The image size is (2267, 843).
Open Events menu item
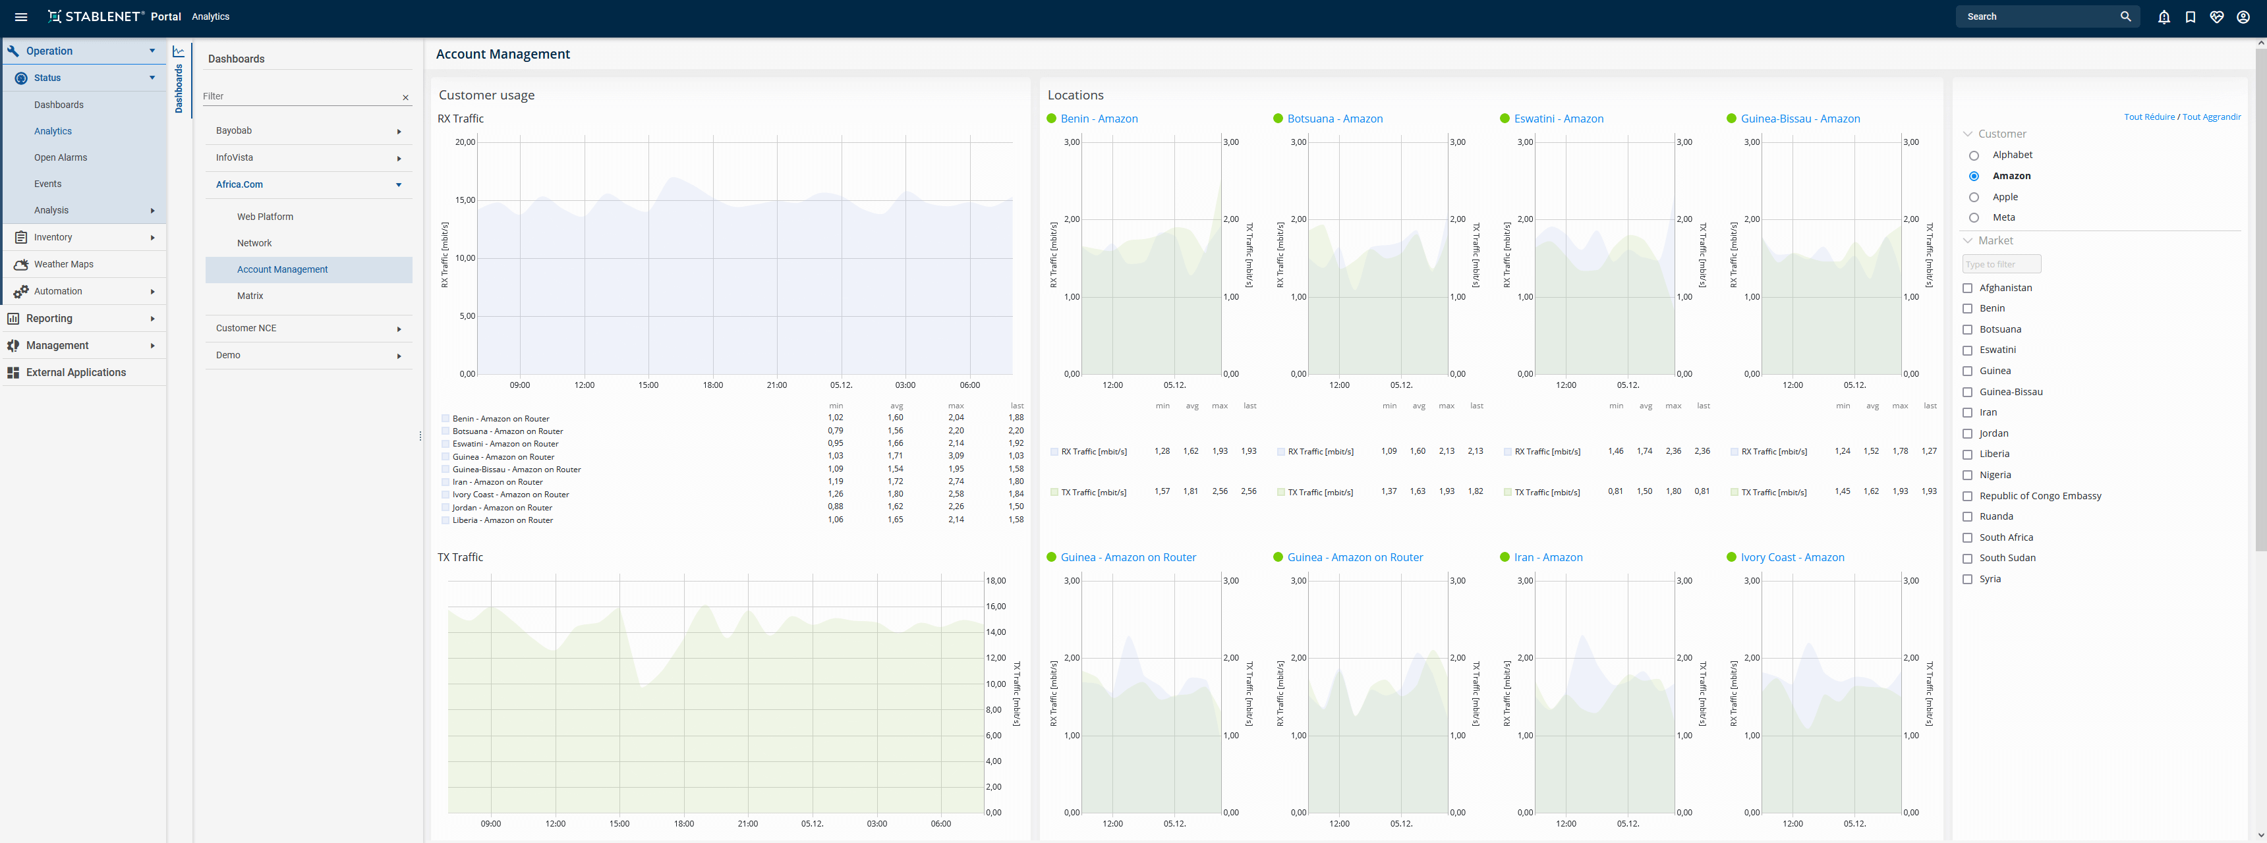click(47, 184)
